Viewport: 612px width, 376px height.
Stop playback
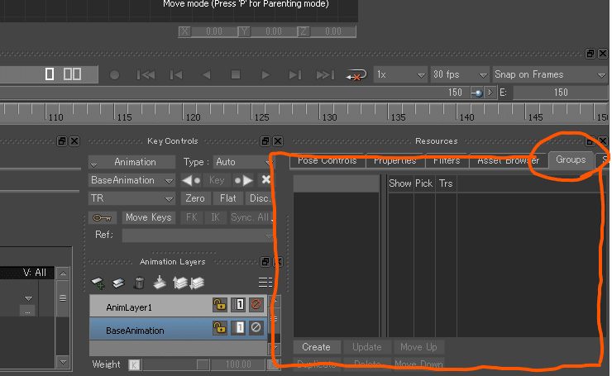pos(236,74)
